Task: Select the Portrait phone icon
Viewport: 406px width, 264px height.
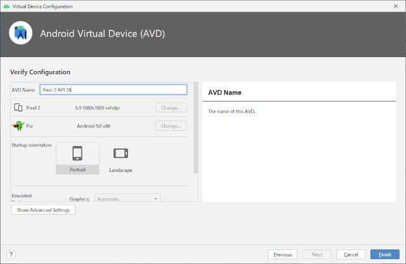Action: (77, 153)
